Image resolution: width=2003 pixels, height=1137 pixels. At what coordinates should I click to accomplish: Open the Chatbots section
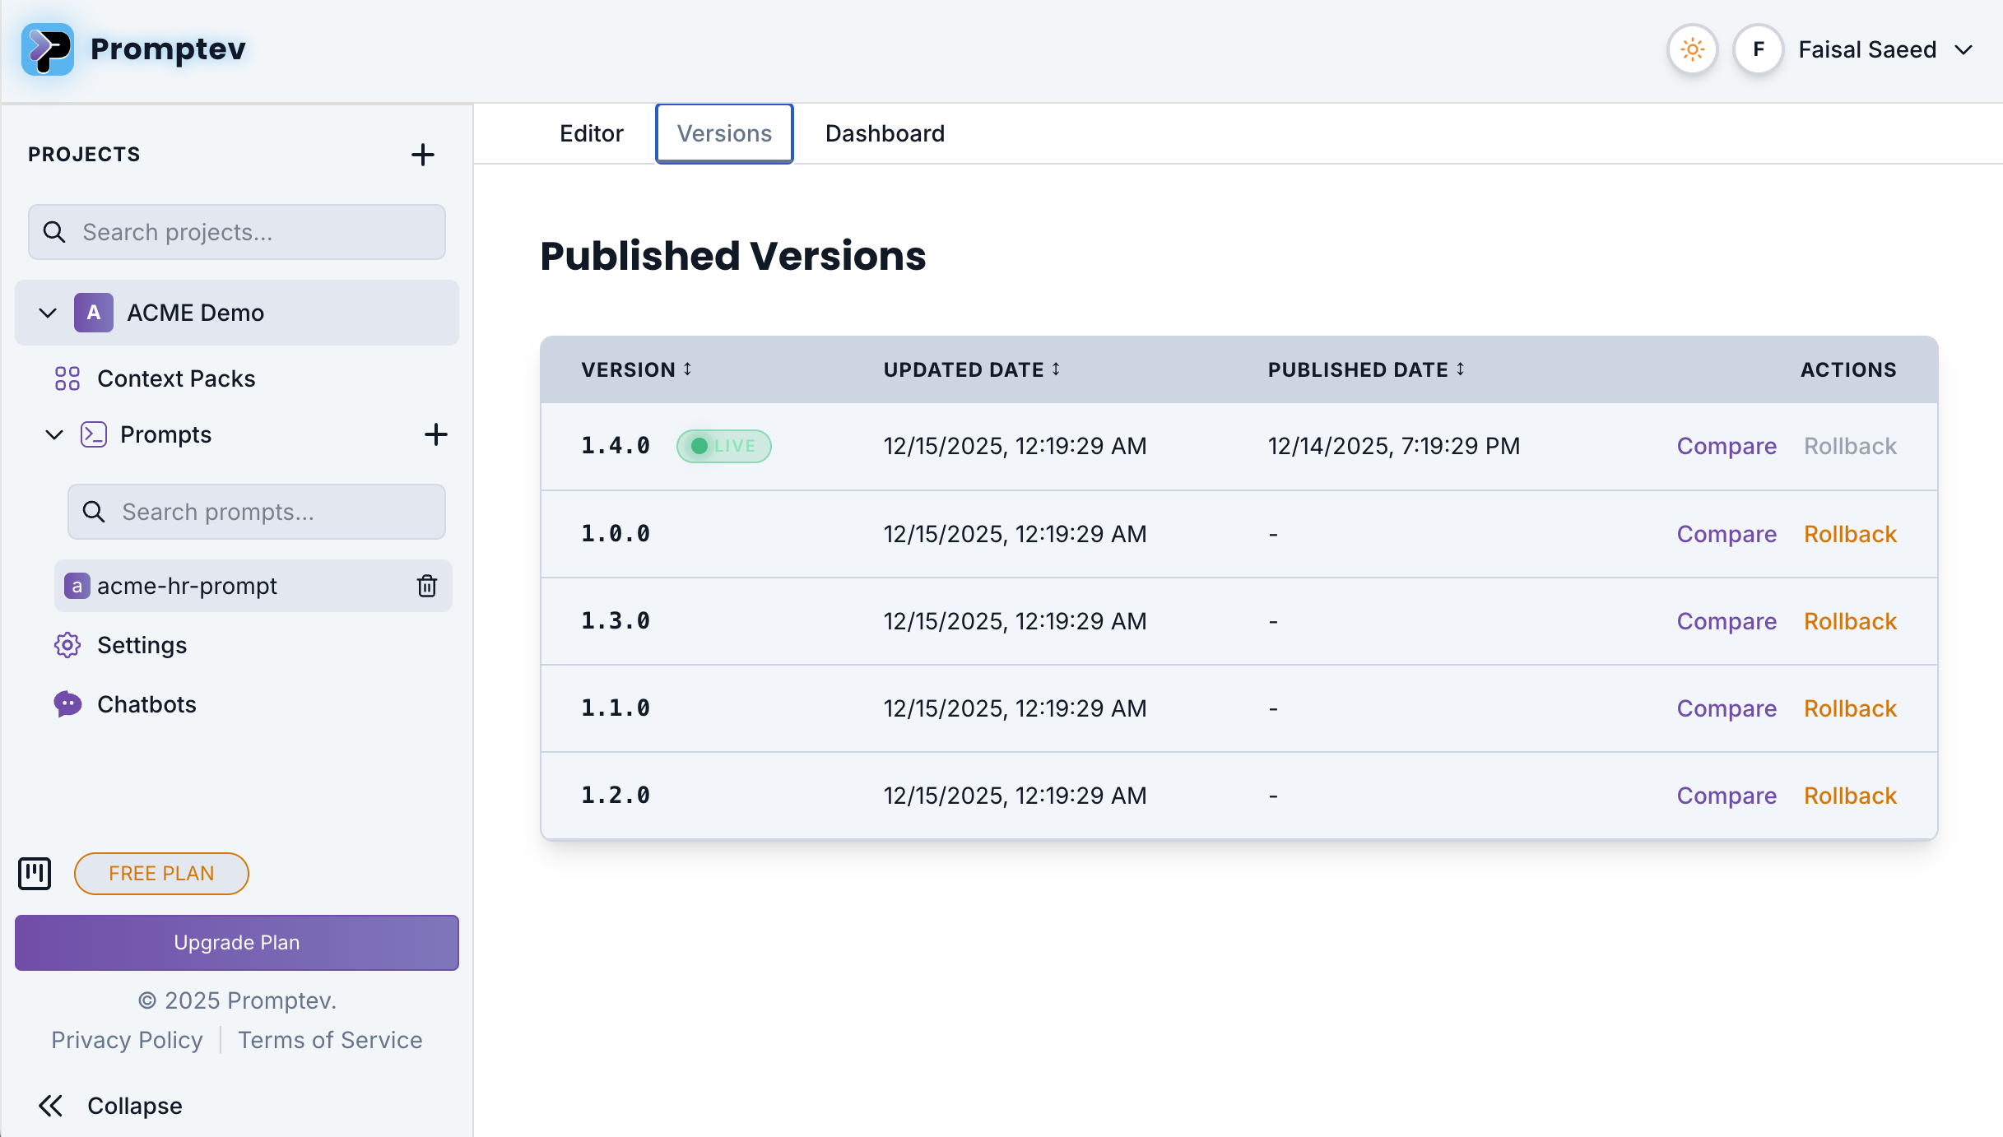coord(146,704)
